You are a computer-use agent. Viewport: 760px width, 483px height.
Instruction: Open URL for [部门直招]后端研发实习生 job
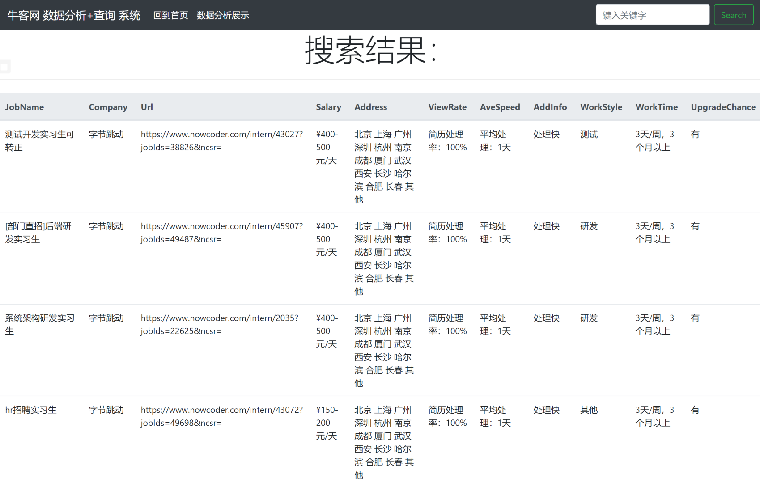point(221,233)
